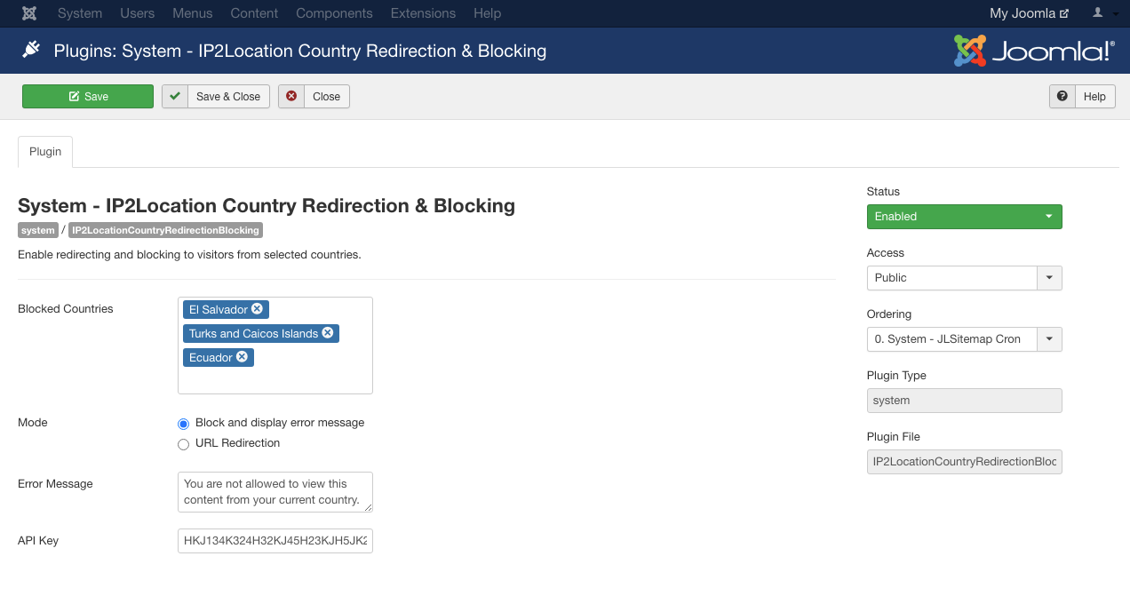Open the Extensions menu

click(x=423, y=13)
